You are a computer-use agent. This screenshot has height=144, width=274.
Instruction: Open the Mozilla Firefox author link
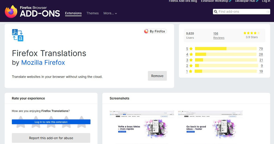(x=43, y=63)
